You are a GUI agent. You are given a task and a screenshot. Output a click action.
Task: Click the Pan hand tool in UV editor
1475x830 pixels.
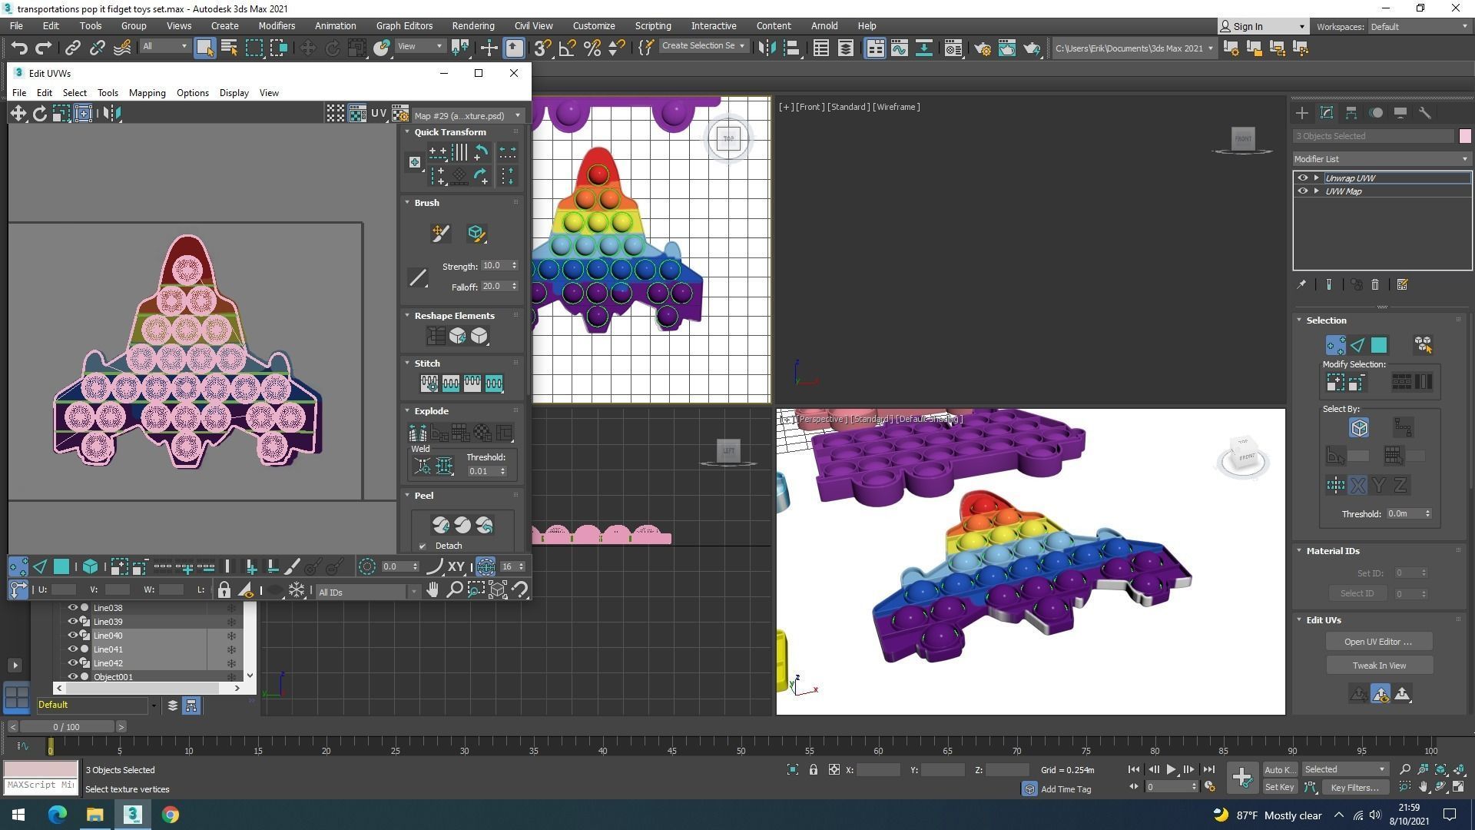pyautogui.click(x=433, y=590)
